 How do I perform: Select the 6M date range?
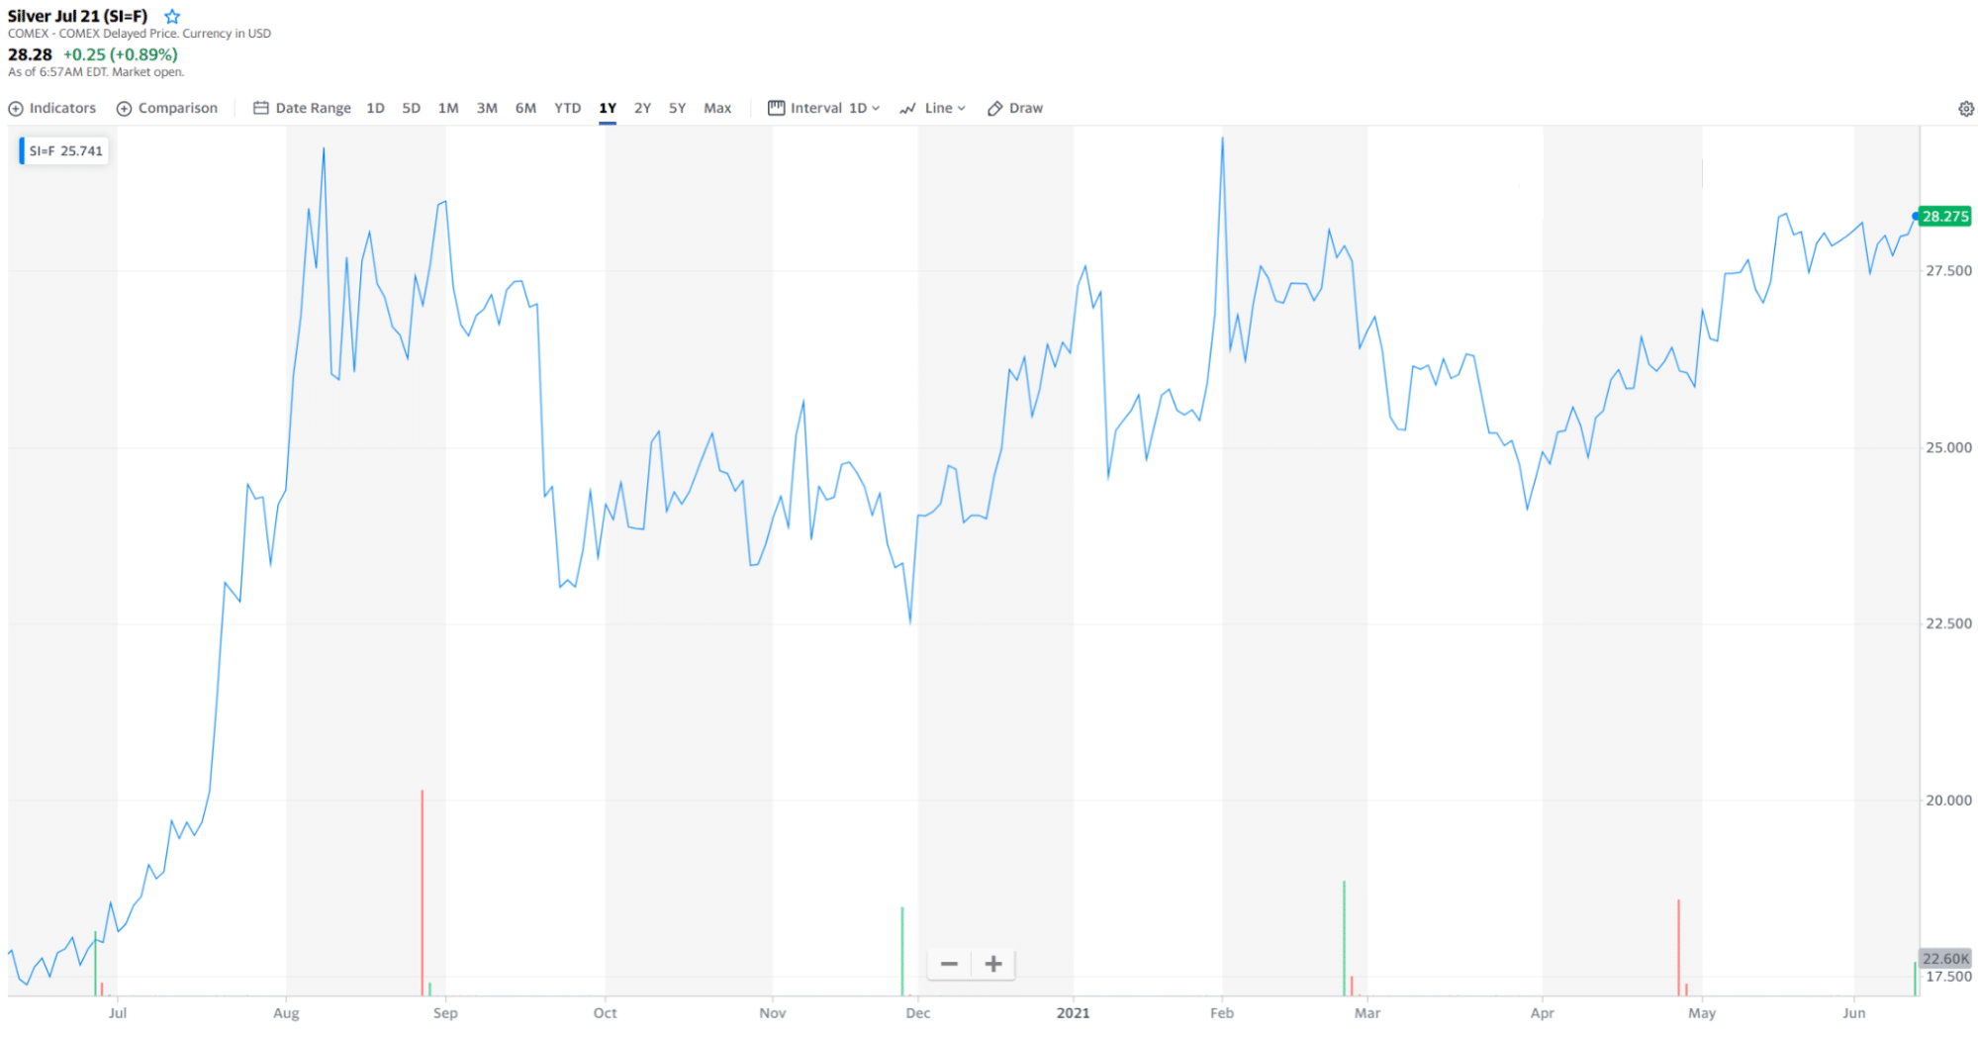525,108
